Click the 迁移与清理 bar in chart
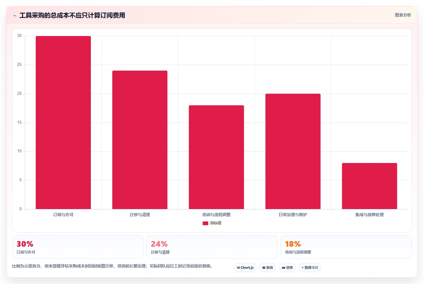This screenshot has width=424, height=284. (140, 140)
